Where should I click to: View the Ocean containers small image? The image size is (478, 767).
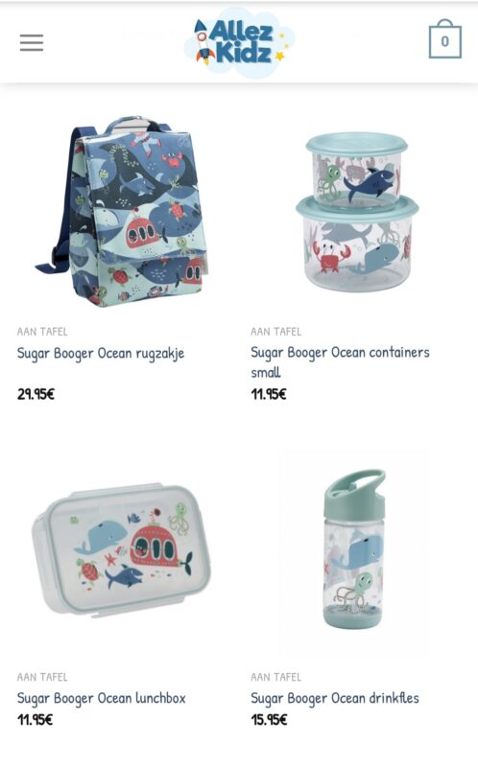357,211
